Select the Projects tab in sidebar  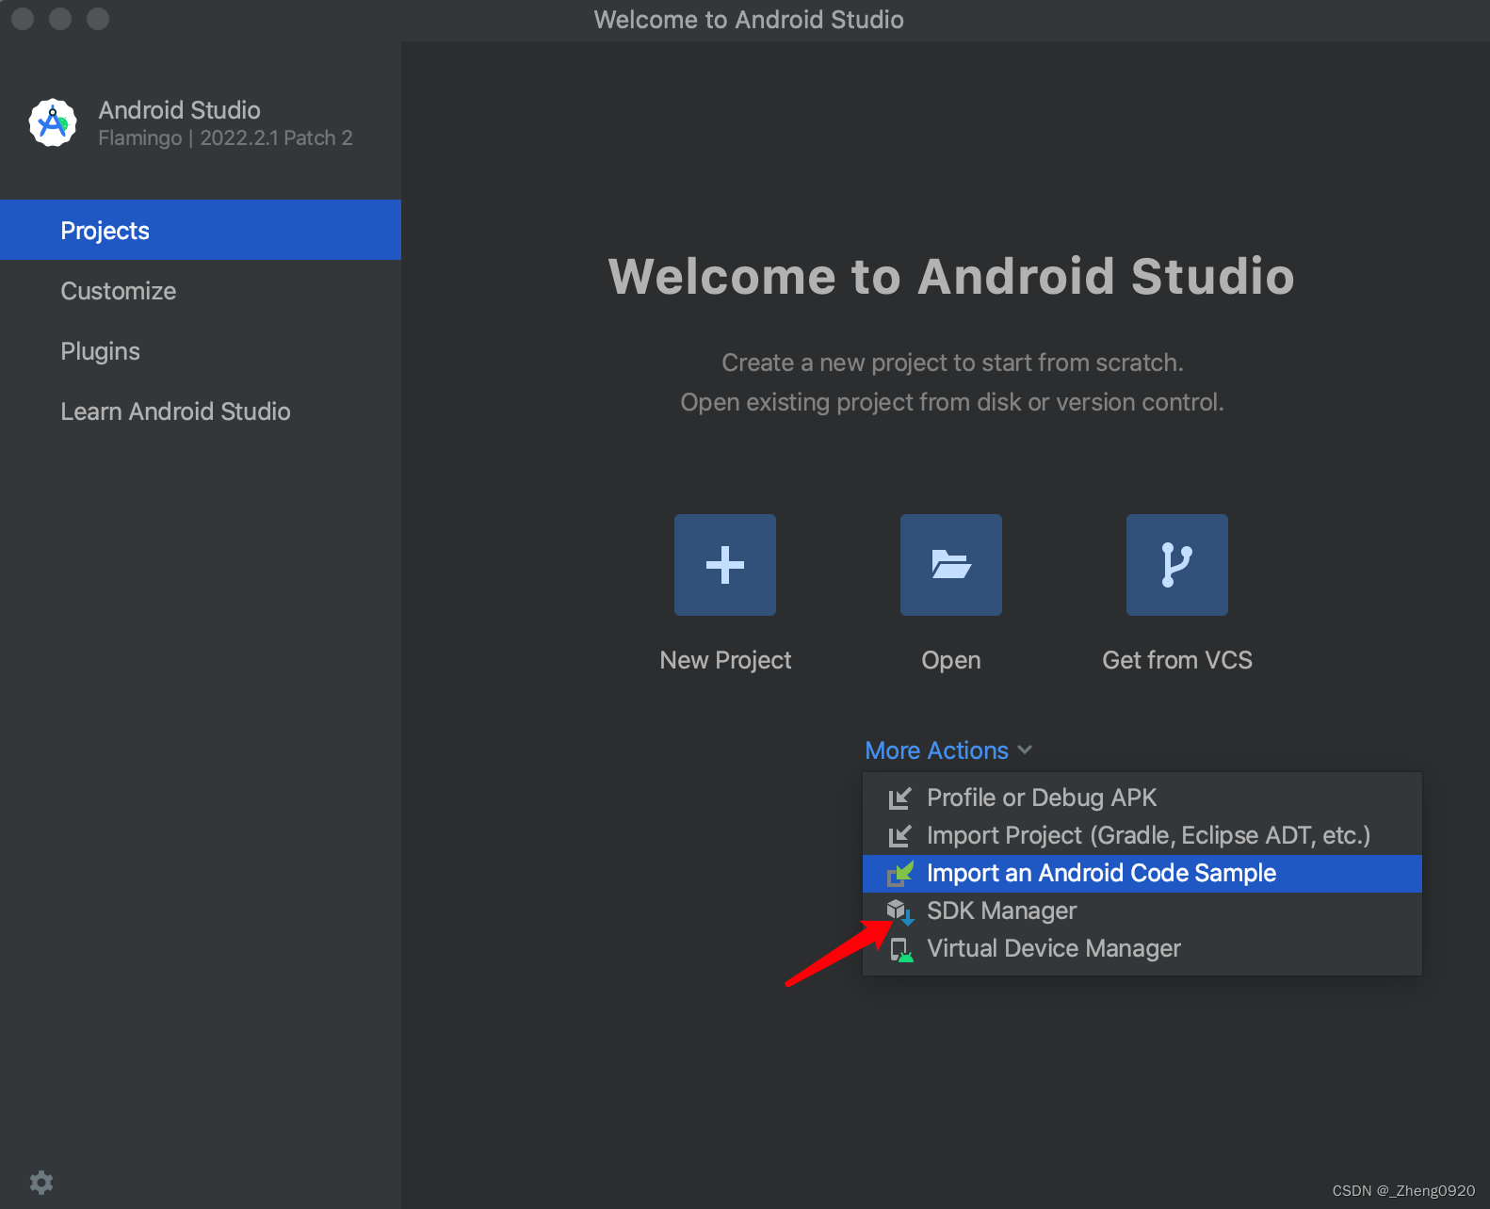click(x=201, y=230)
